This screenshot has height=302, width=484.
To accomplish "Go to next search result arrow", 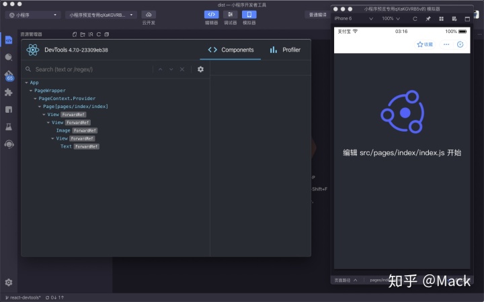I will 171,69.
